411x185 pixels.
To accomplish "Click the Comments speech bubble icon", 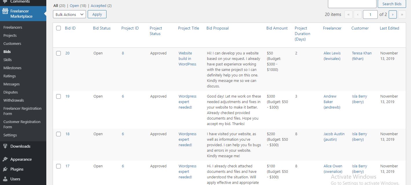I will click(x=5, y=1).
